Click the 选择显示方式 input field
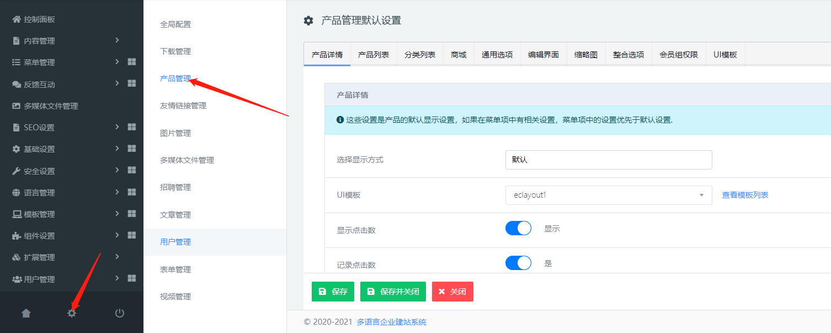This screenshot has height=333, width=831. point(608,160)
